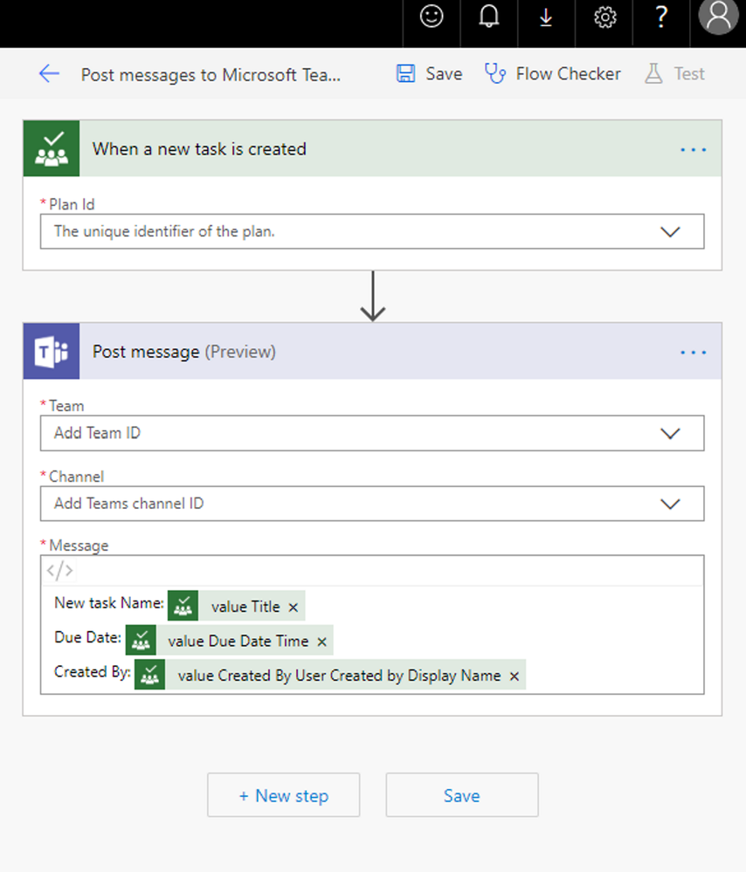746x872 pixels.
Task: Open ellipsis menu for Post message
Action: click(x=693, y=353)
